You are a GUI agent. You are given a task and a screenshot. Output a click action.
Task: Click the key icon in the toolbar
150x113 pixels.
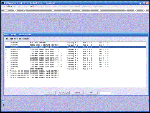(x=6, y=10)
